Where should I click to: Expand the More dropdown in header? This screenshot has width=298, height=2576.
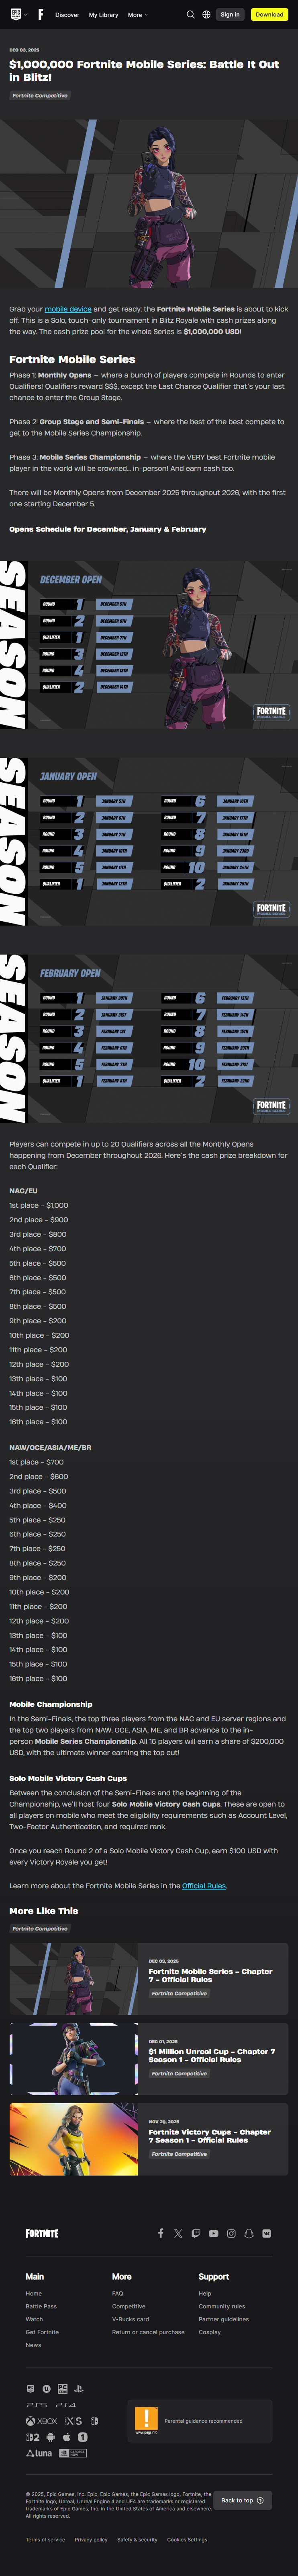137,15
